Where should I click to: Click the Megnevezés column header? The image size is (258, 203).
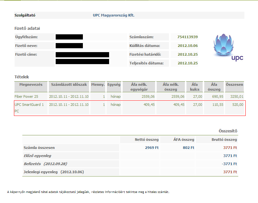(x=31, y=85)
